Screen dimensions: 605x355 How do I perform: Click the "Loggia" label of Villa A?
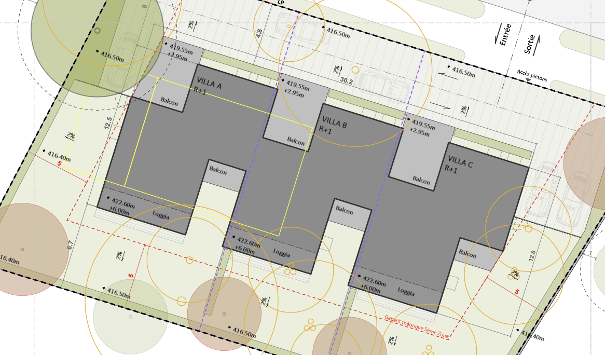(x=160, y=214)
